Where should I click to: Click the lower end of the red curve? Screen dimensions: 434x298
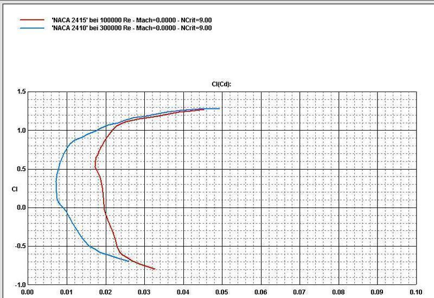click(155, 269)
